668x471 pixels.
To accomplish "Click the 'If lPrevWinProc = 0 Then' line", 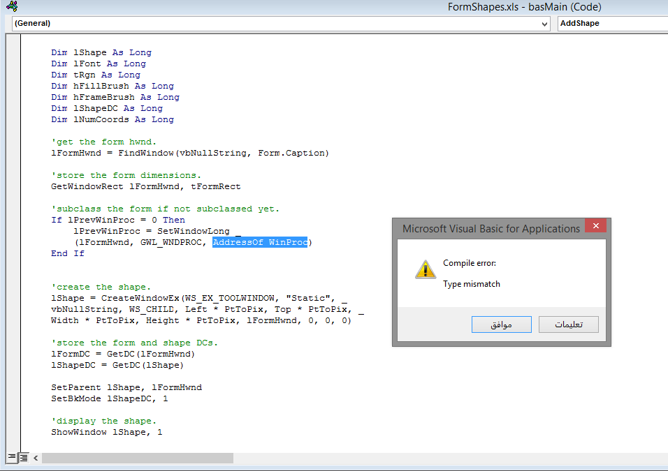I will 118,220.
